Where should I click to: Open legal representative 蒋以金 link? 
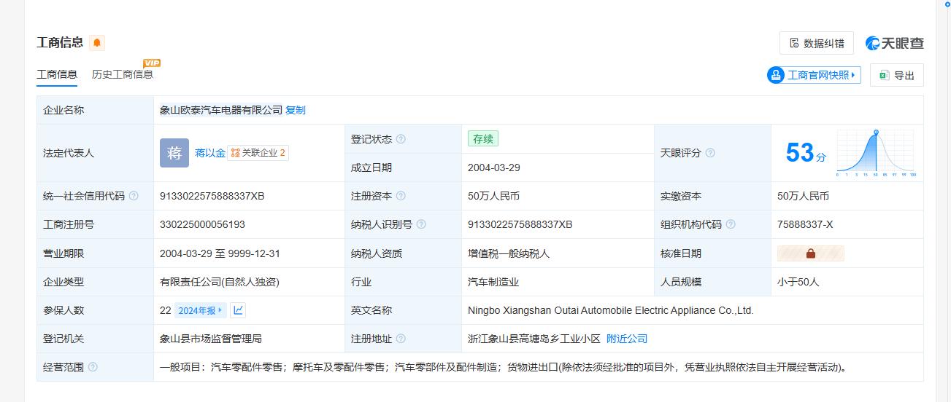[x=210, y=153]
